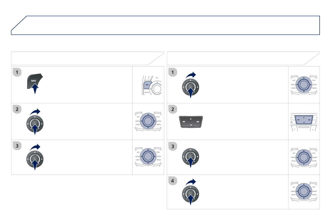Click the music note icon in the rocker diagram
Viewport: 331px width, 221px height.
[x=316, y=122]
